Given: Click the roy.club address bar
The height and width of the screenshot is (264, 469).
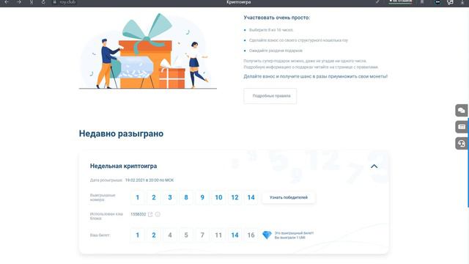Looking at the screenshot, I should pos(67,2).
